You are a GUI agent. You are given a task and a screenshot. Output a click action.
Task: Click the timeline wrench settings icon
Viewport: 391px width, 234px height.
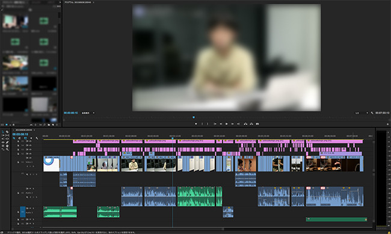click(37, 138)
